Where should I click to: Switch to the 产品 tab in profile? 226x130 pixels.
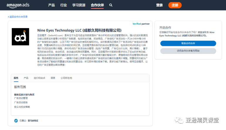click(26, 78)
